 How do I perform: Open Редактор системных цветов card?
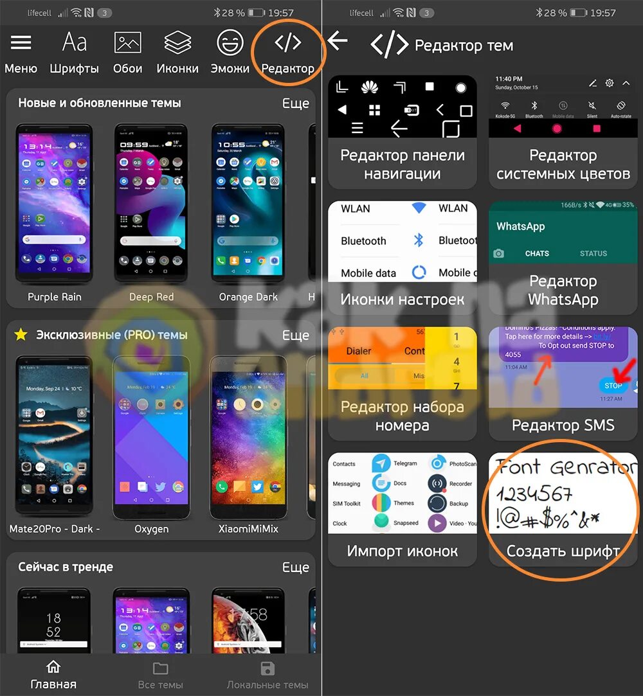coord(563,132)
